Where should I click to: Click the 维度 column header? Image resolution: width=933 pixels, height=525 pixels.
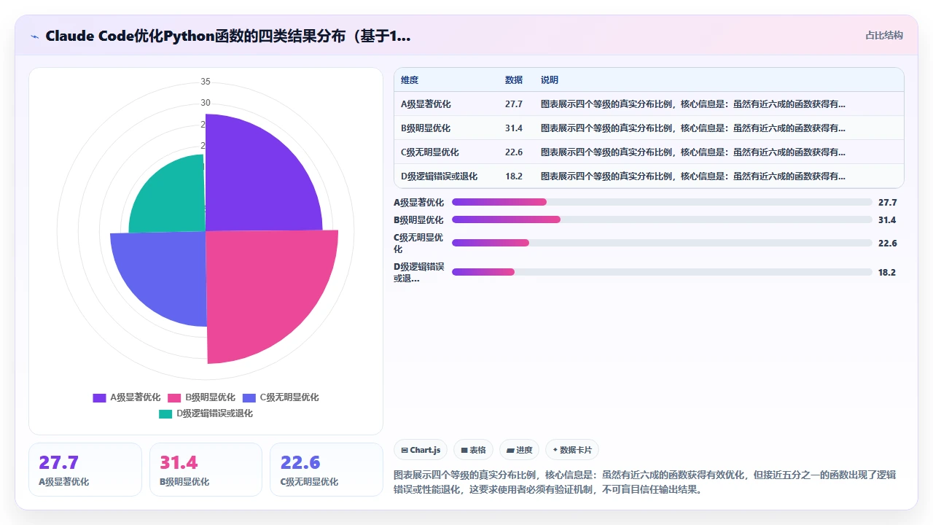[x=410, y=80]
